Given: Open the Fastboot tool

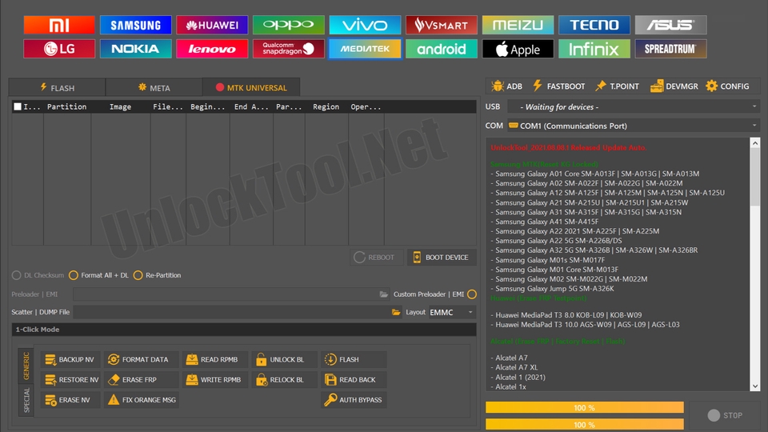Looking at the screenshot, I should [x=559, y=86].
